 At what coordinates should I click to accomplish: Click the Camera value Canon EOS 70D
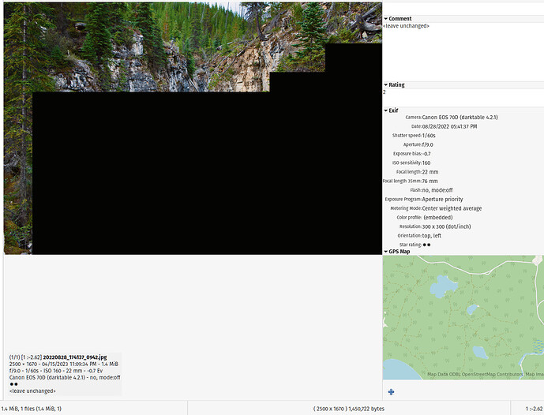(x=460, y=118)
